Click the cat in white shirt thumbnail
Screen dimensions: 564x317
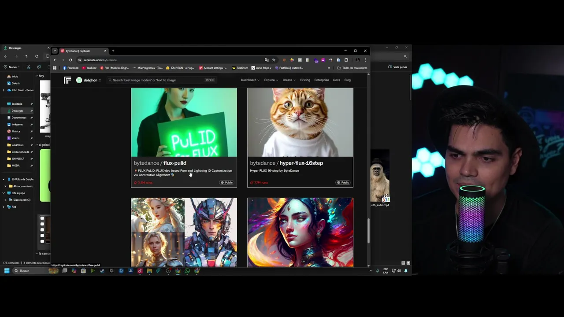pos(300,122)
